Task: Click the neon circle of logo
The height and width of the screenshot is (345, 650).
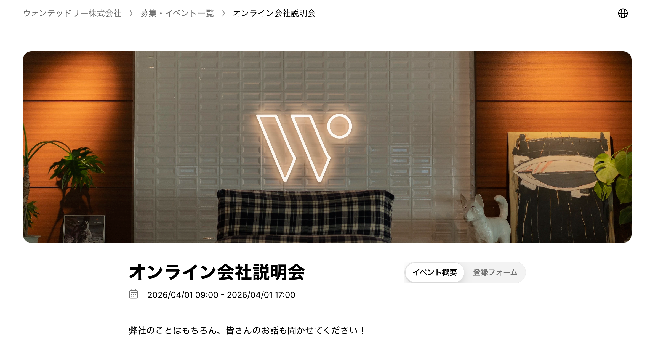Action: tap(340, 126)
